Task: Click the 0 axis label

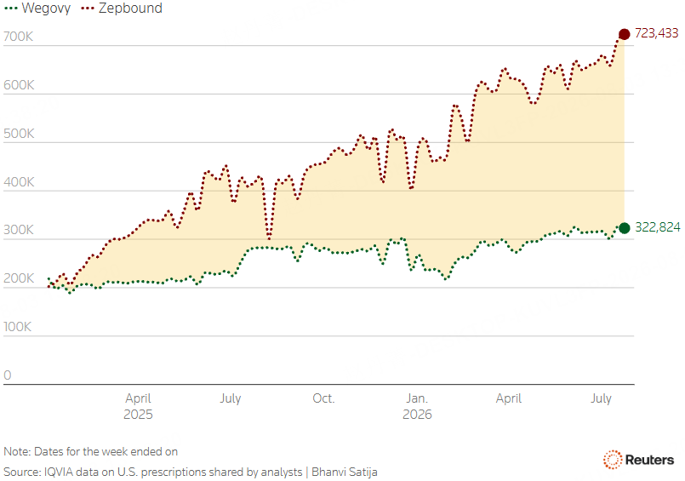Action: click(7, 375)
